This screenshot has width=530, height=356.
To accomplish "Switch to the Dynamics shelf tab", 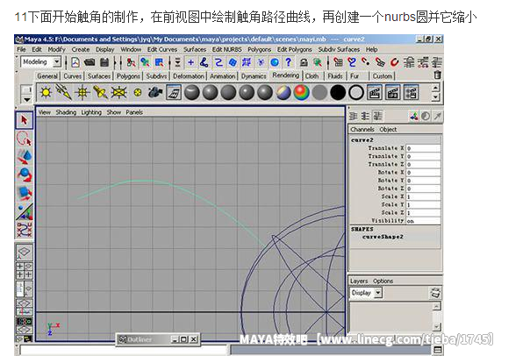I will point(254,76).
